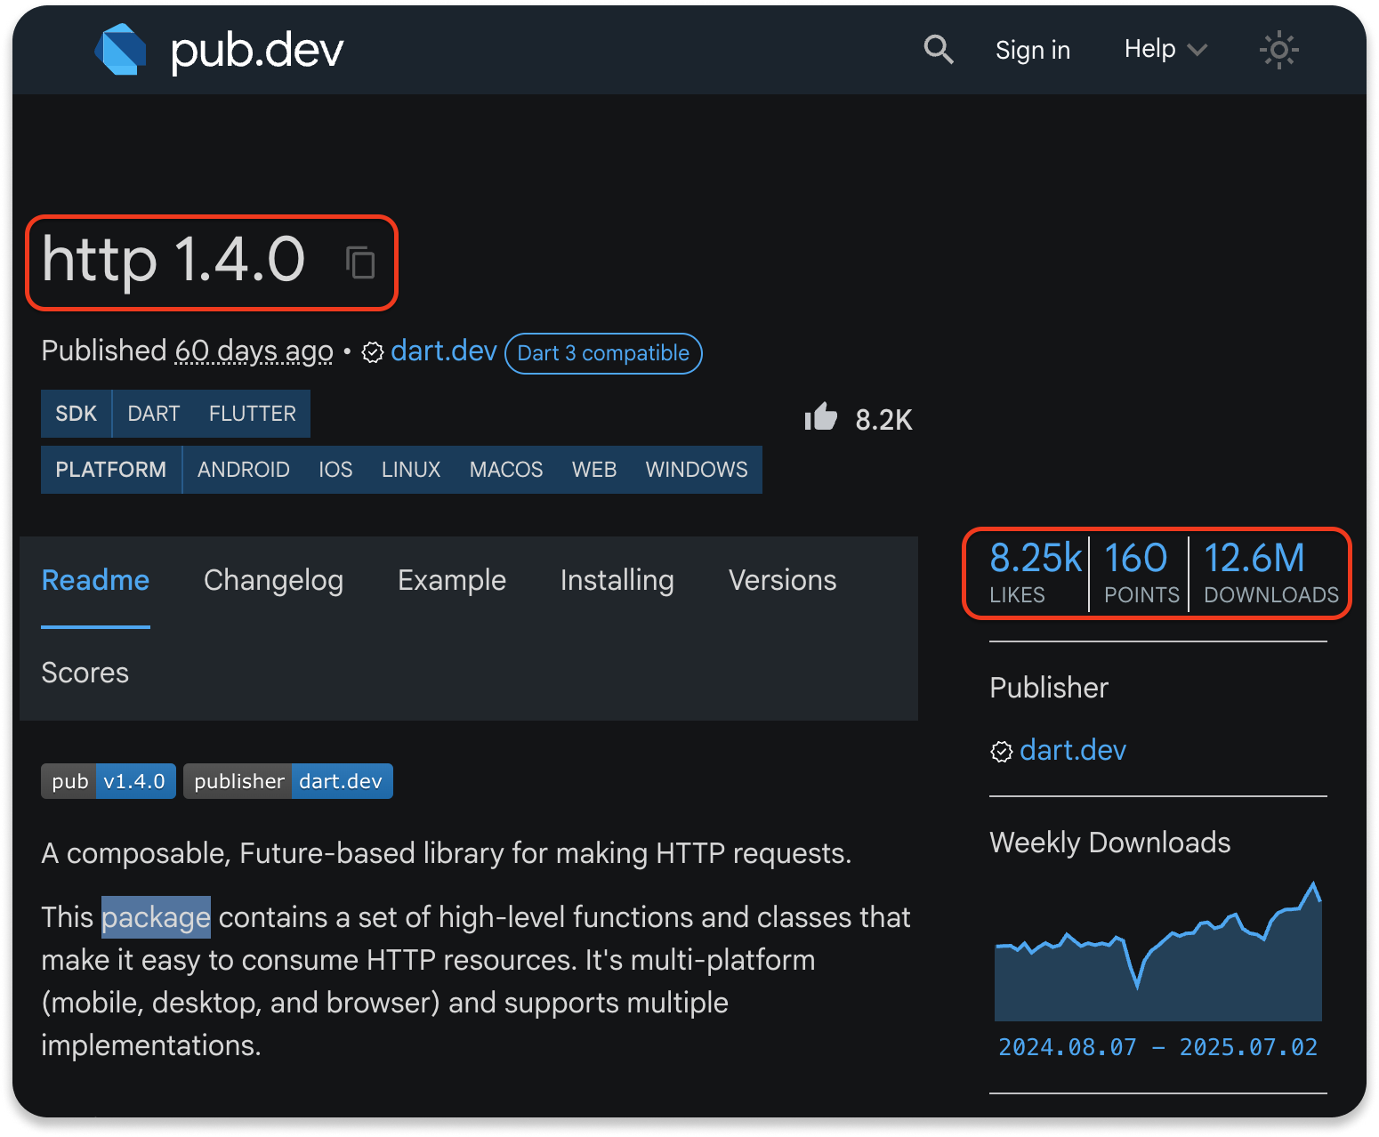Image resolution: width=1379 pixels, height=1137 pixels.
Task: Toggle light theme with the sun icon
Action: click(x=1278, y=50)
